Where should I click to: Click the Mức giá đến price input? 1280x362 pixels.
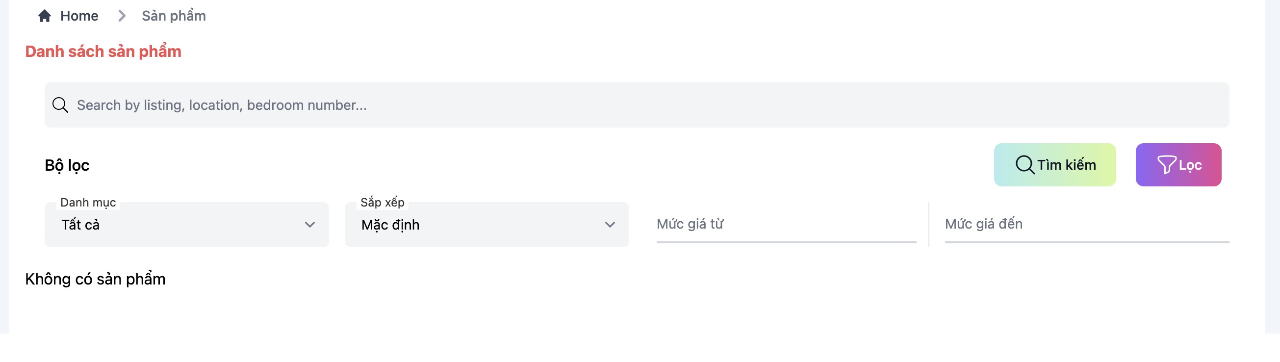coord(1083,225)
